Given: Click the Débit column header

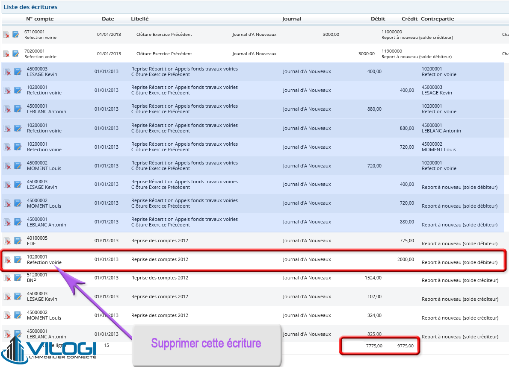Looking at the screenshot, I should click(x=378, y=19).
